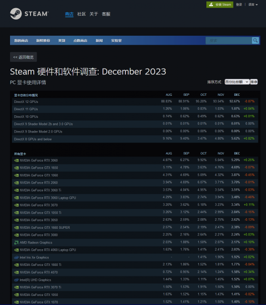The height and width of the screenshot is (305, 266).
Task: Click inside the store search field
Action: click(229, 41)
